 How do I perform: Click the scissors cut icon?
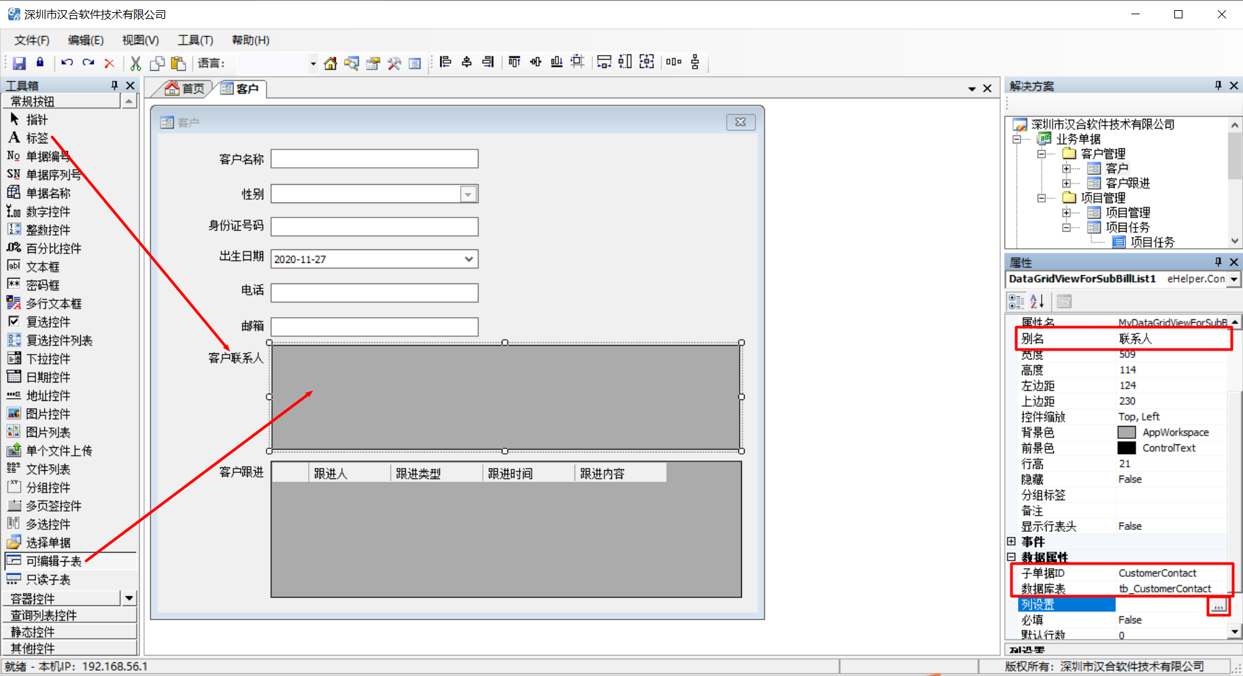(135, 63)
